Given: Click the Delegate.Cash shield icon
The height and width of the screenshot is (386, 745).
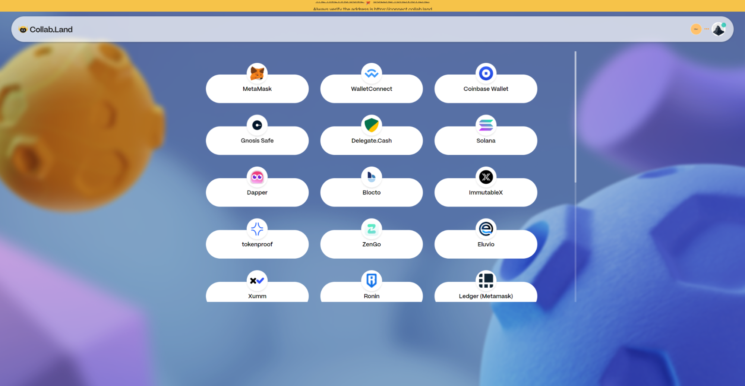Looking at the screenshot, I should coord(371,125).
